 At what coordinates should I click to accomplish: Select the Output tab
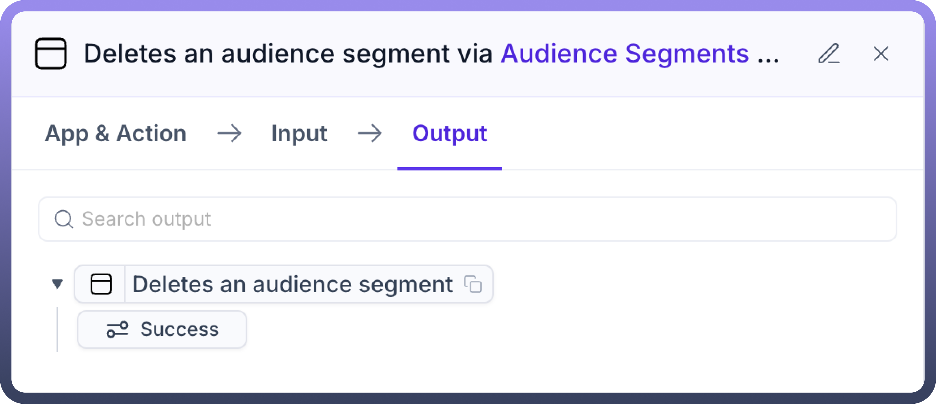tap(449, 133)
